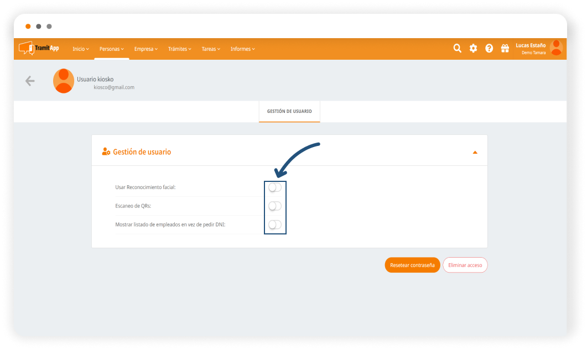This screenshot has width=587, height=350.
Task: Click the Resetear contraseña button
Action: pos(412,265)
